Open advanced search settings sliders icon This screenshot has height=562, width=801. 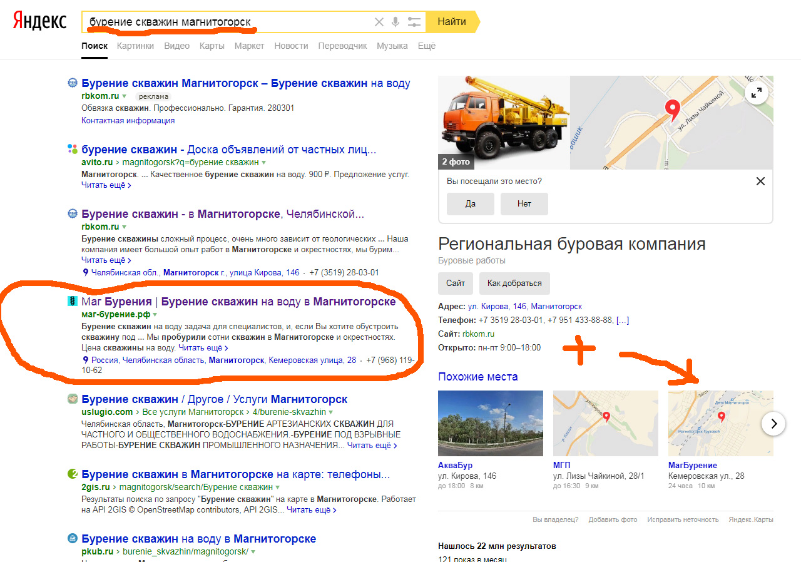414,22
